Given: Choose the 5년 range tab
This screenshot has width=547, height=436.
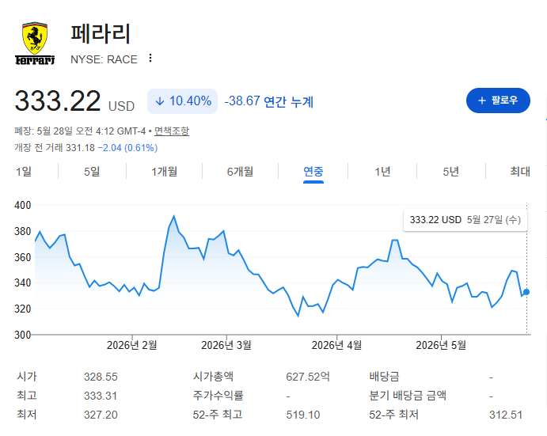Looking at the screenshot, I should (450, 171).
